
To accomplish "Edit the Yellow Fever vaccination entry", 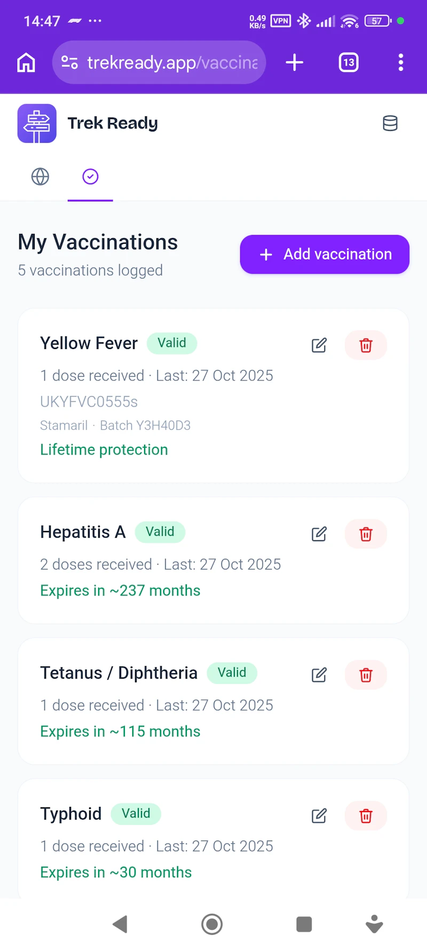I will click(319, 345).
